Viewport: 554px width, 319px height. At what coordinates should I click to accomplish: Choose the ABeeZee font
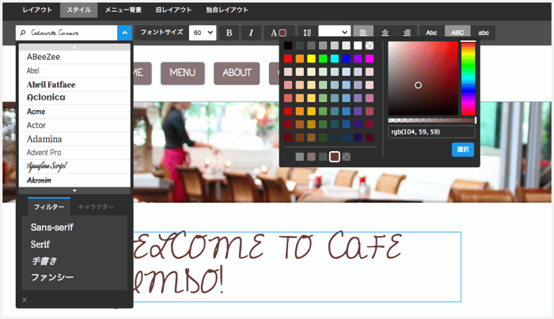(74, 57)
